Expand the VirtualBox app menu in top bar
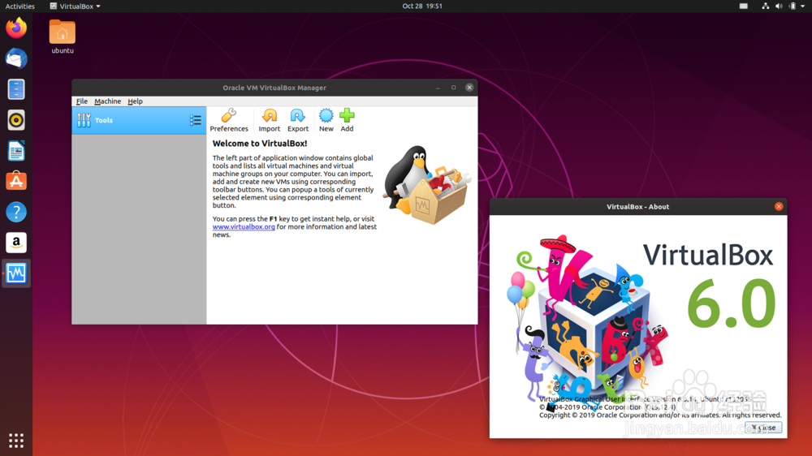812x456 pixels. 75,6
